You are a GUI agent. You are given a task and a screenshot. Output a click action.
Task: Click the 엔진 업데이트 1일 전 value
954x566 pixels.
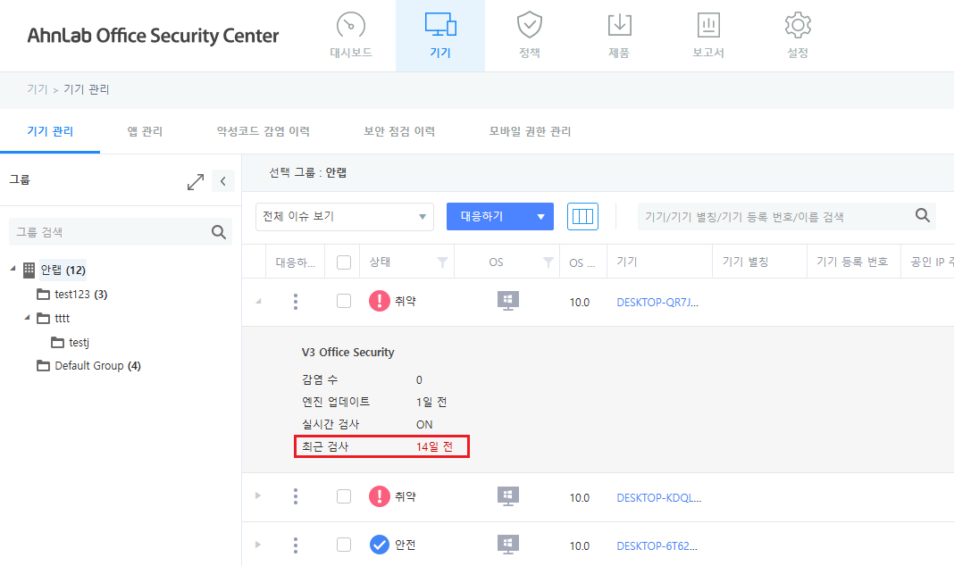coord(431,402)
